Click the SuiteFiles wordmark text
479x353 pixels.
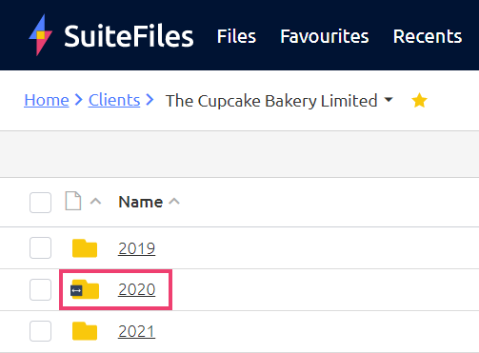[129, 36]
